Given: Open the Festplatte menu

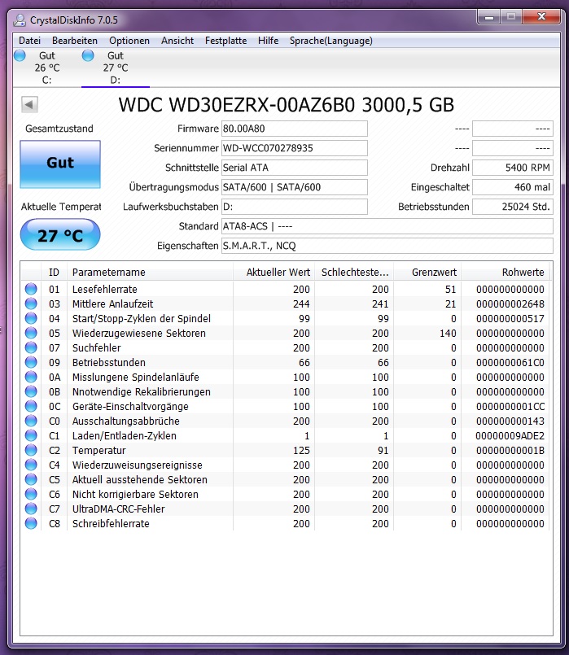Looking at the screenshot, I should click(226, 41).
